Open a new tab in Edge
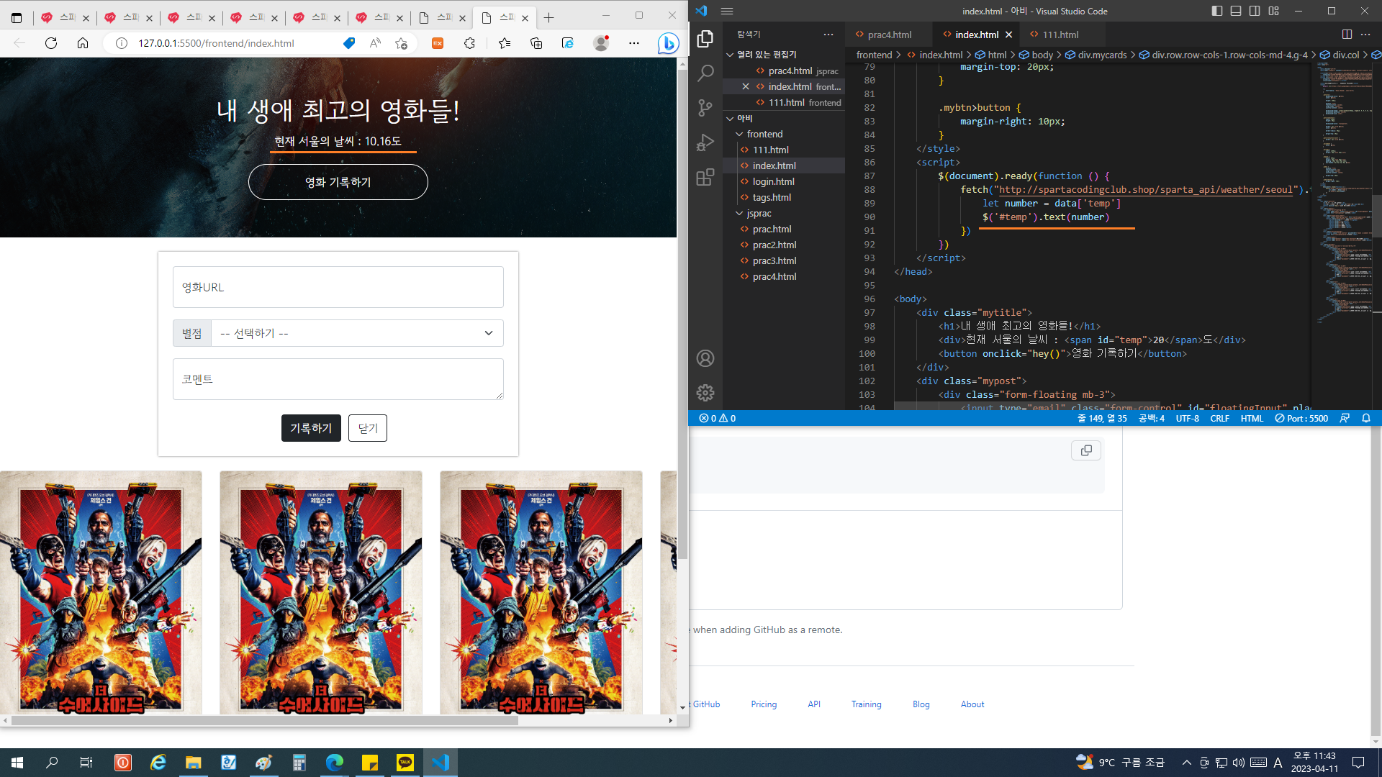The height and width of the screenshot is (777, 1382). click(x=549, y=18)
